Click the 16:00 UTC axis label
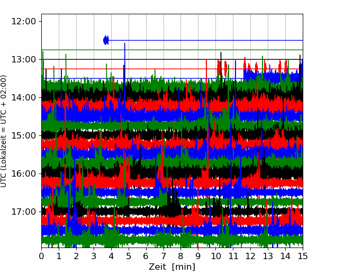 pos(23,173)
